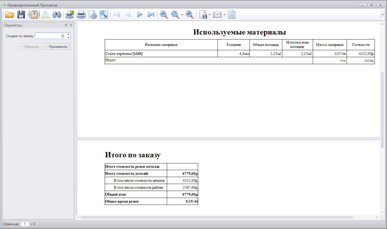387x229 pixels.
Task: Click the Zoom magnifier icon
Action: pyautogui.click(x=175, y=15)
